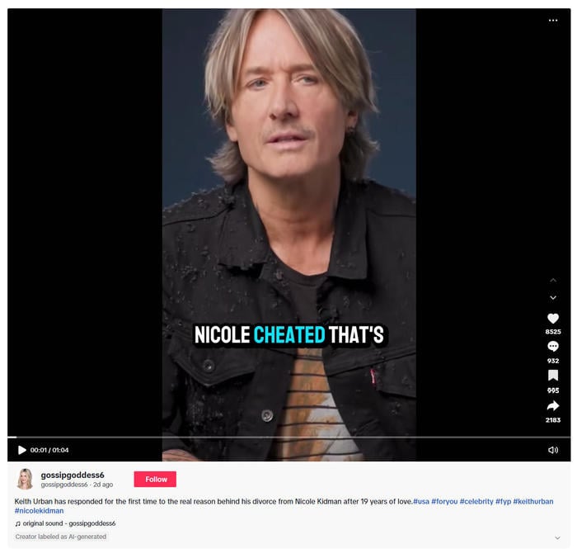This screenshot has height=549, width=577.
Task: Open the original sound music note link
Action: coord(65,523)
